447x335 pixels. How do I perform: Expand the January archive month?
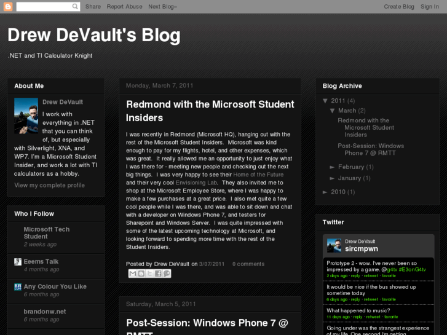[x=333, y=178]
